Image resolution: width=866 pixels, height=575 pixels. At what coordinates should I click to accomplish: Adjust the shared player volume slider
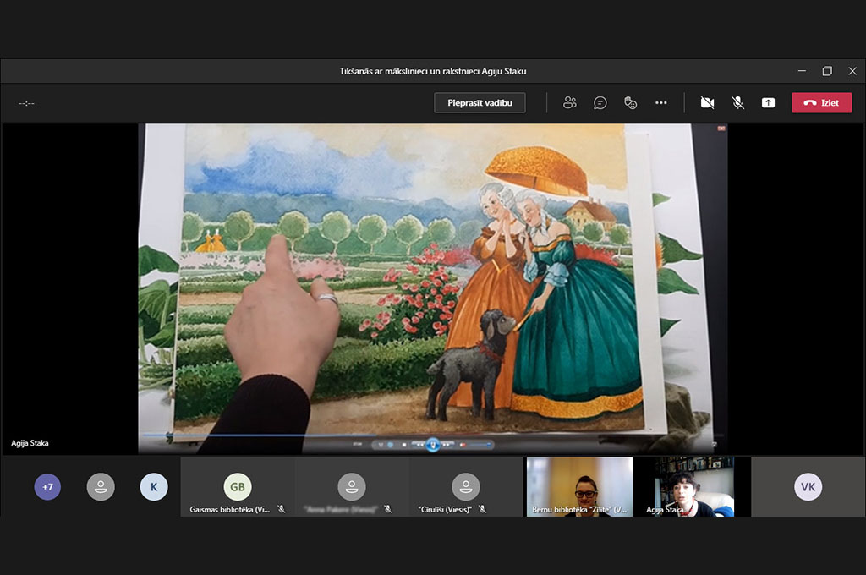coord(480,444)
